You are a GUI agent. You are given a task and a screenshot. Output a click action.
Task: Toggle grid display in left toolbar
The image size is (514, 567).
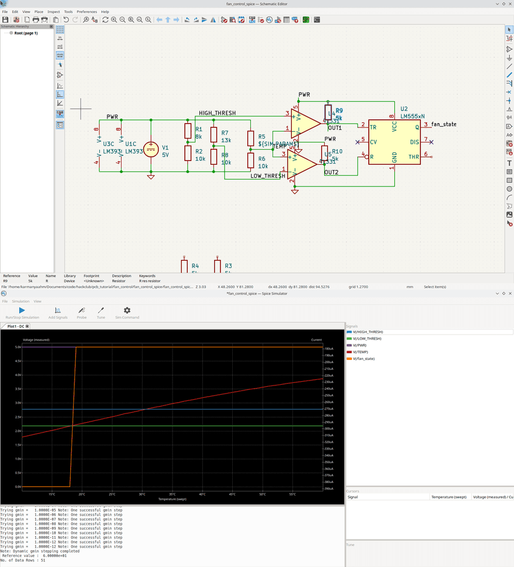tap(60, 29)
